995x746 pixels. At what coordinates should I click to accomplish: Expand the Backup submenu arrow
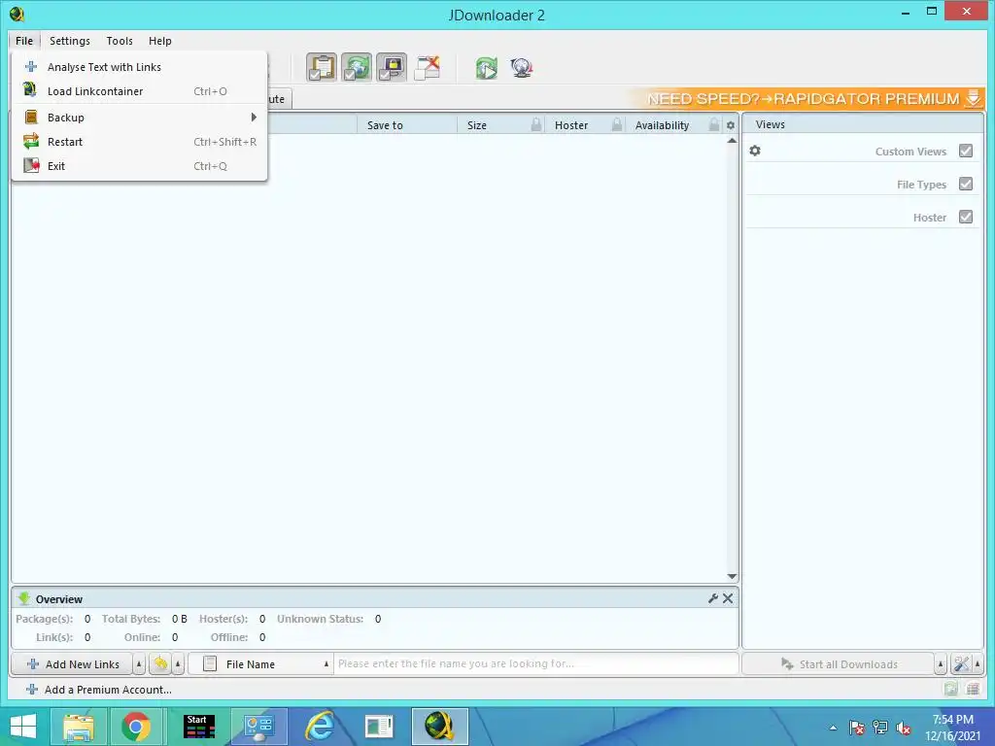(x=254, y=117)
